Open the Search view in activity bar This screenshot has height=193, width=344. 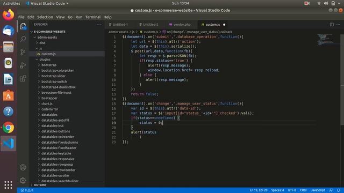(23, 39)
